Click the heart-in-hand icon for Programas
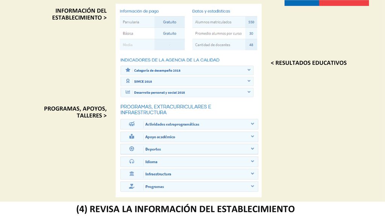The image size is (385, 216). click(x=132, y=186)
